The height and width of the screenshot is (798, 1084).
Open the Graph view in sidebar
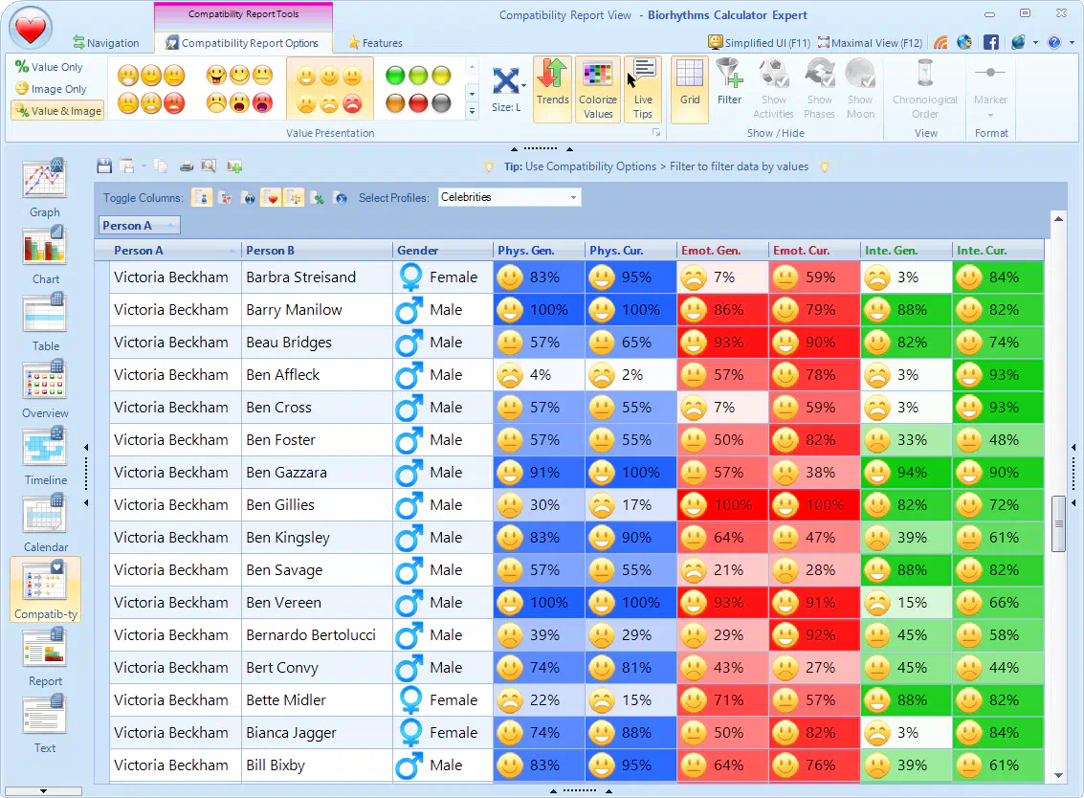point(45,188)
